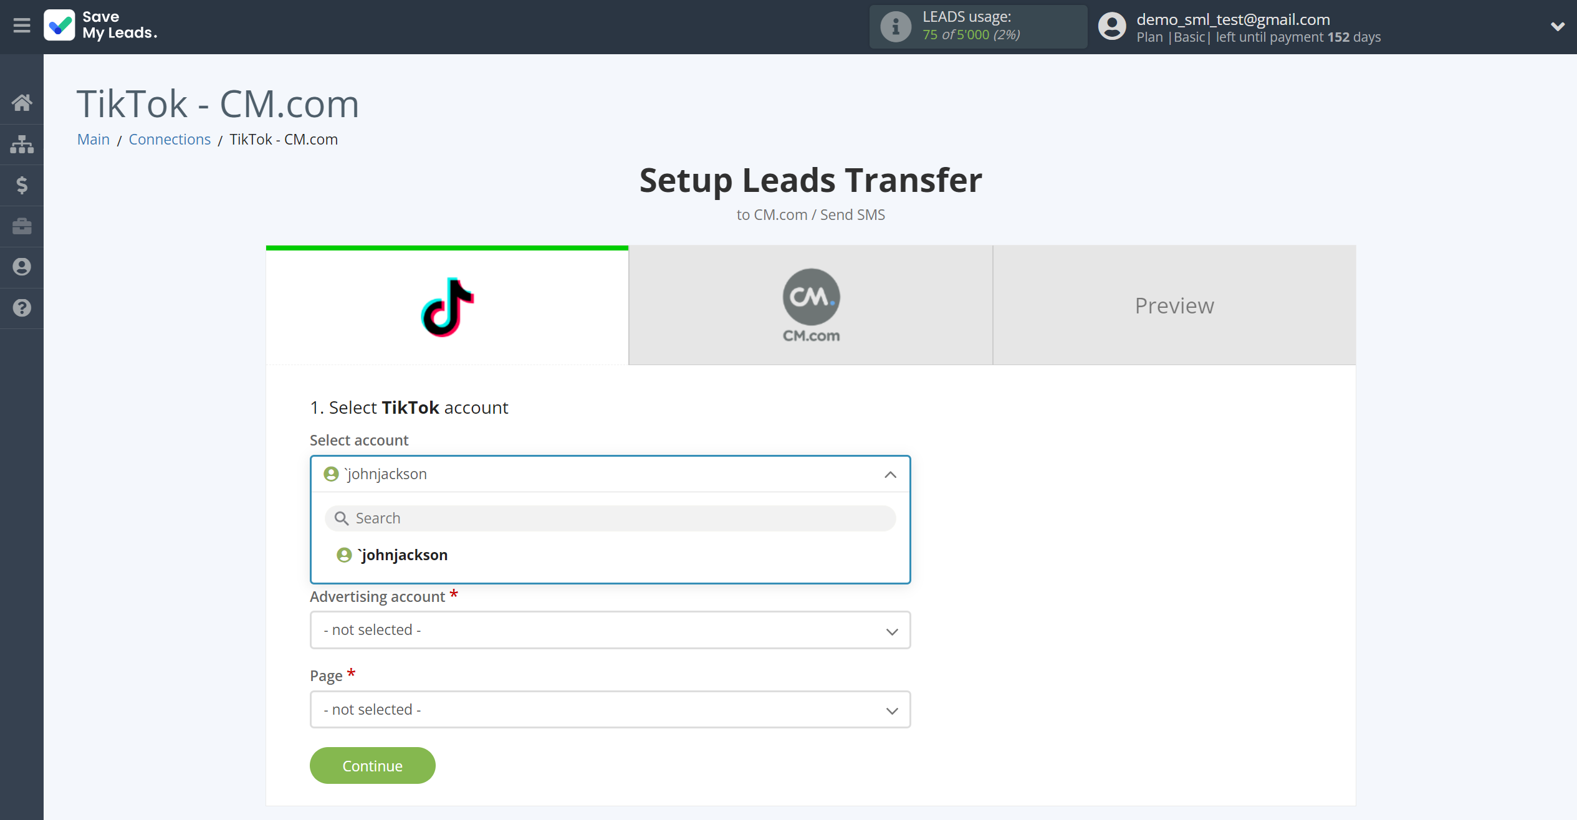Click the Preview tab
1577x820 pixels.
tap(1174, 305)
